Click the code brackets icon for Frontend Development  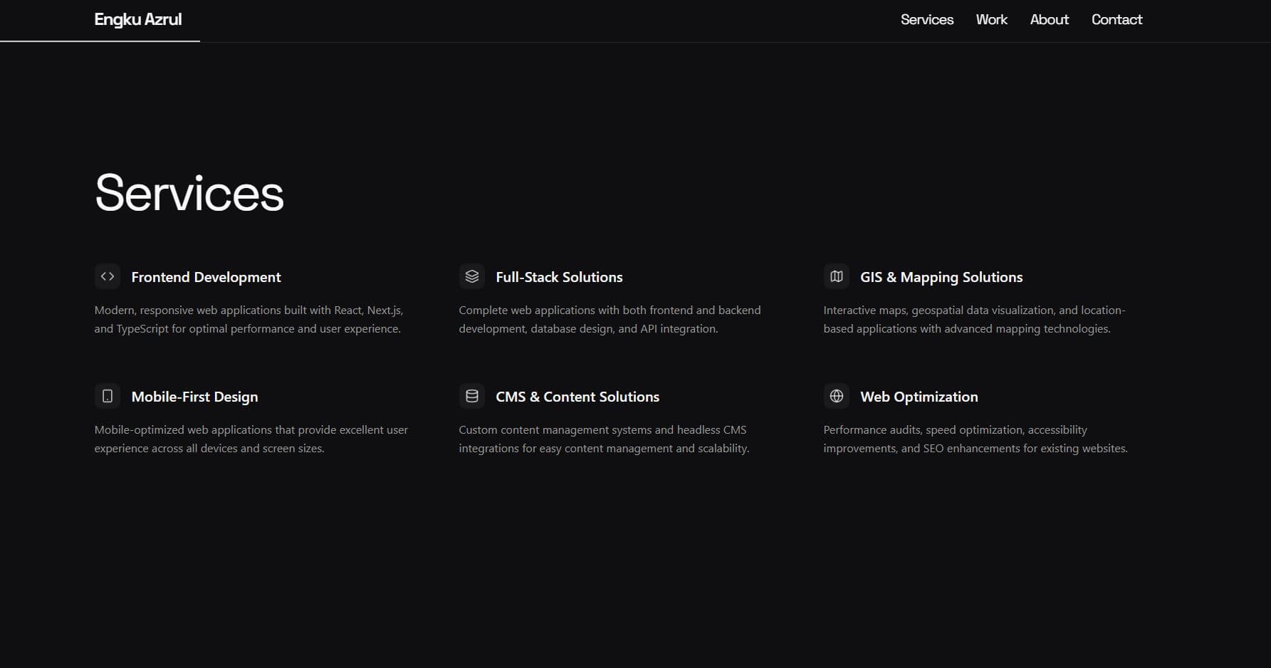pyautogui.click(x=108, y=276)
